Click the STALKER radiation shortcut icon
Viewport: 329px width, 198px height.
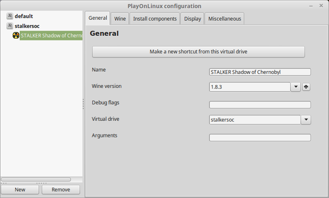(x=16, y=35)
